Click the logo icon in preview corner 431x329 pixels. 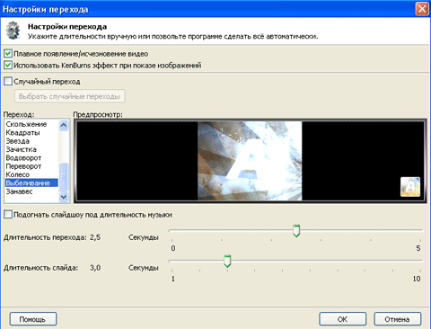click(410, 187)
